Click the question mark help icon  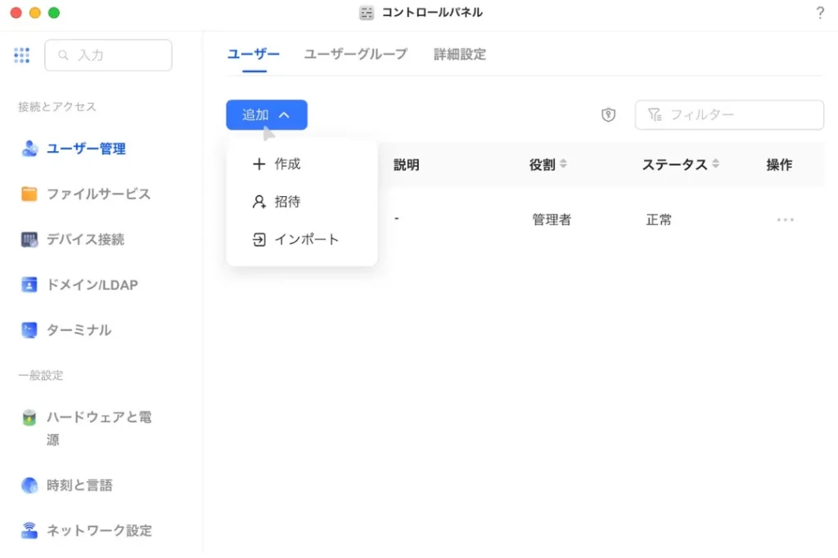[820, 13]
